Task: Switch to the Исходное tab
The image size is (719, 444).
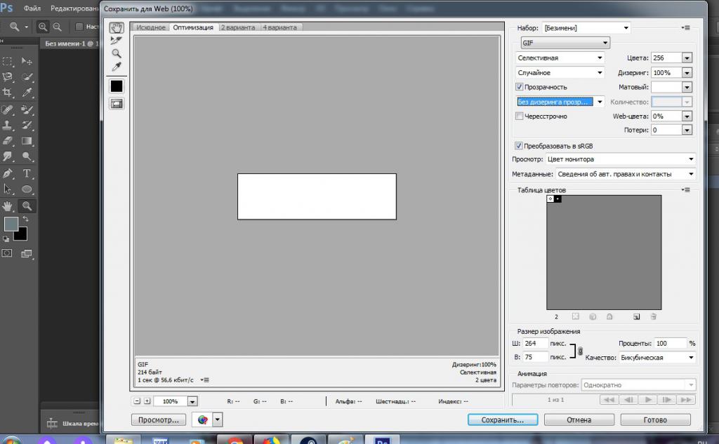Action: point(151,27)
